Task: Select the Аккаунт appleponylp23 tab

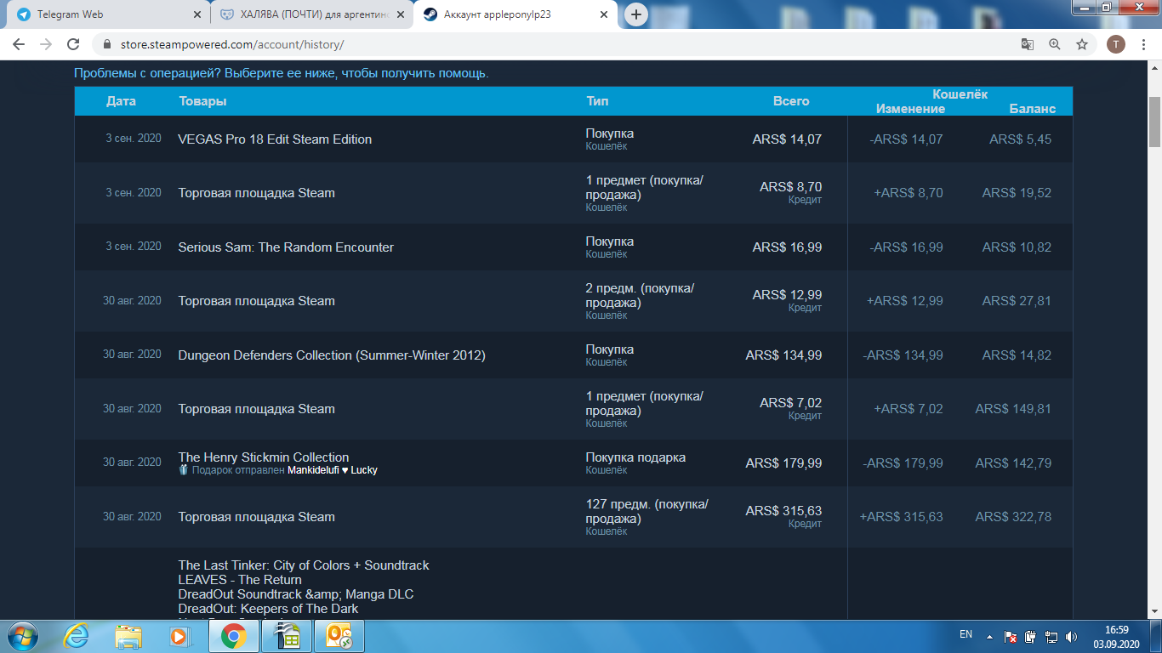Action: coord(515,14)
